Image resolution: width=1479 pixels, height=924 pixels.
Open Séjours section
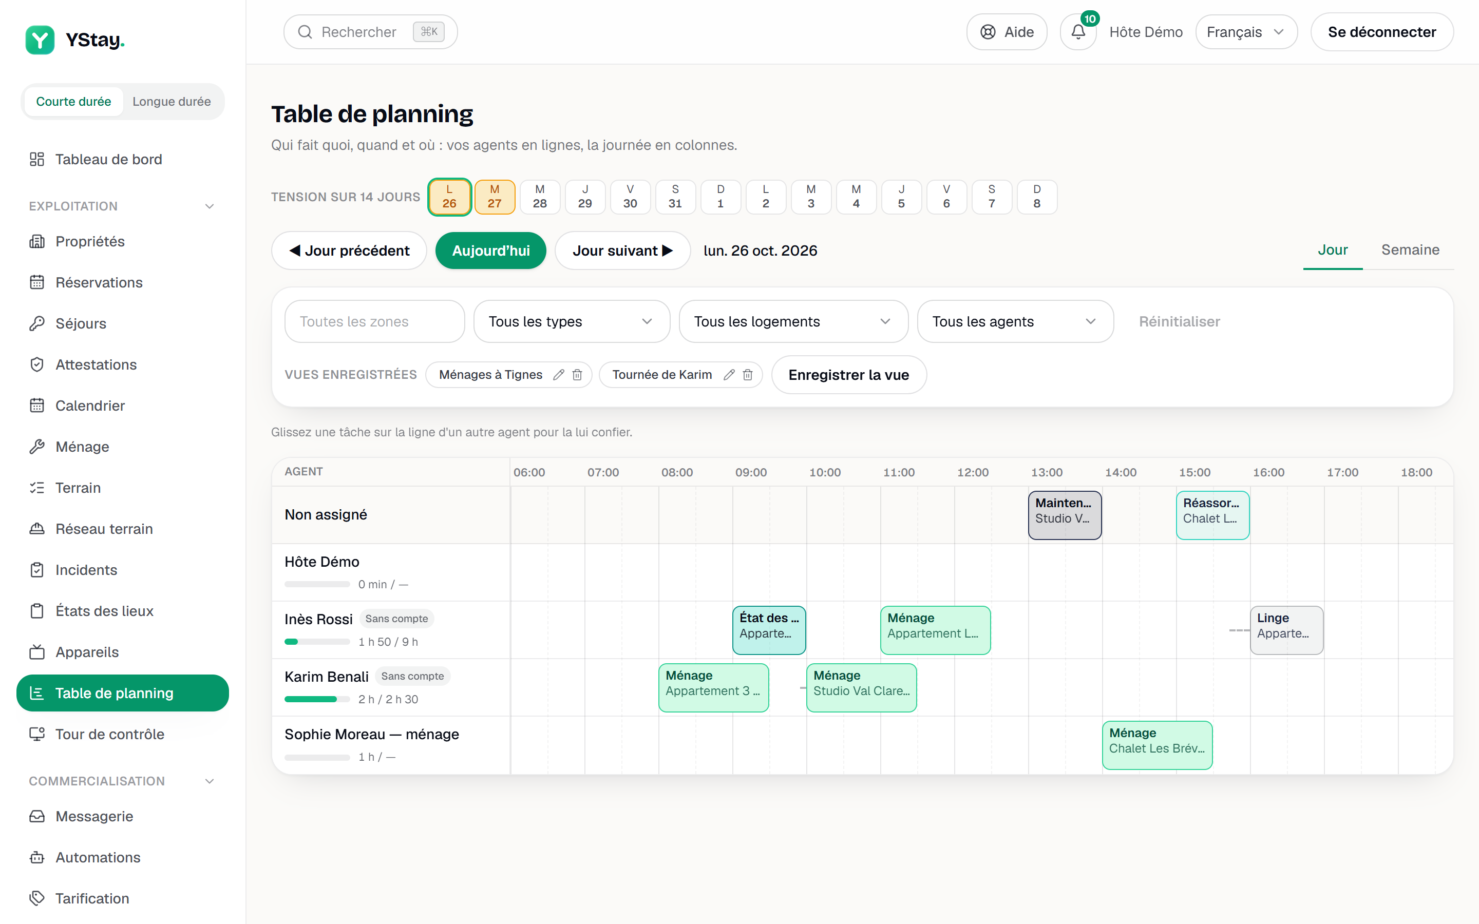122,323
